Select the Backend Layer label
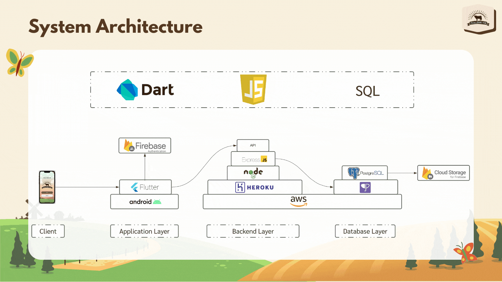This screenshot has height=282, width=502. pos(253,231)
